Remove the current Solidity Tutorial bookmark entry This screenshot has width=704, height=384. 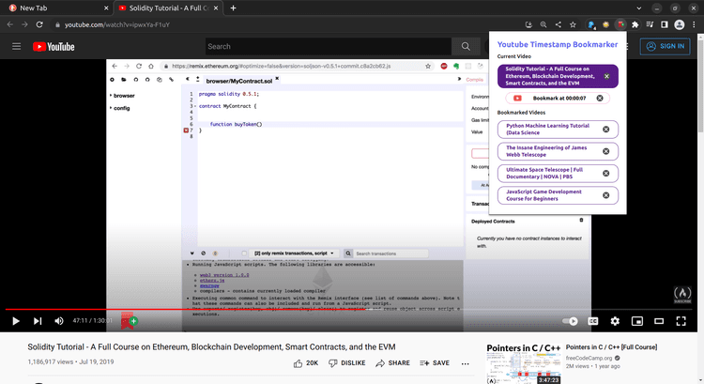pyautogui.click(x=606, y=76)
